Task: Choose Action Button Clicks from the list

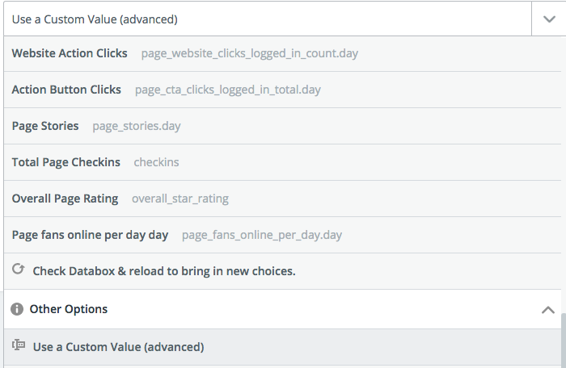Action: point(282,90)
